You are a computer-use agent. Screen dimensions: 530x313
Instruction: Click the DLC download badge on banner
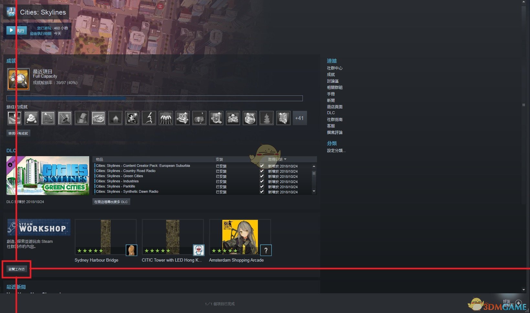tap(10, 165)
